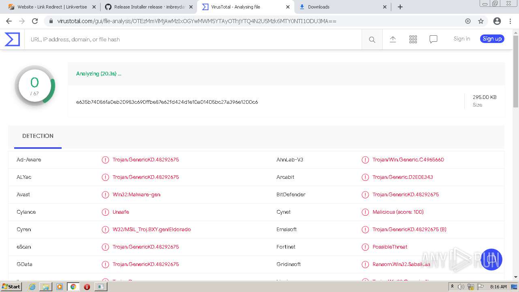Switch to the Release Installer GitHub tab

(146, 7)
